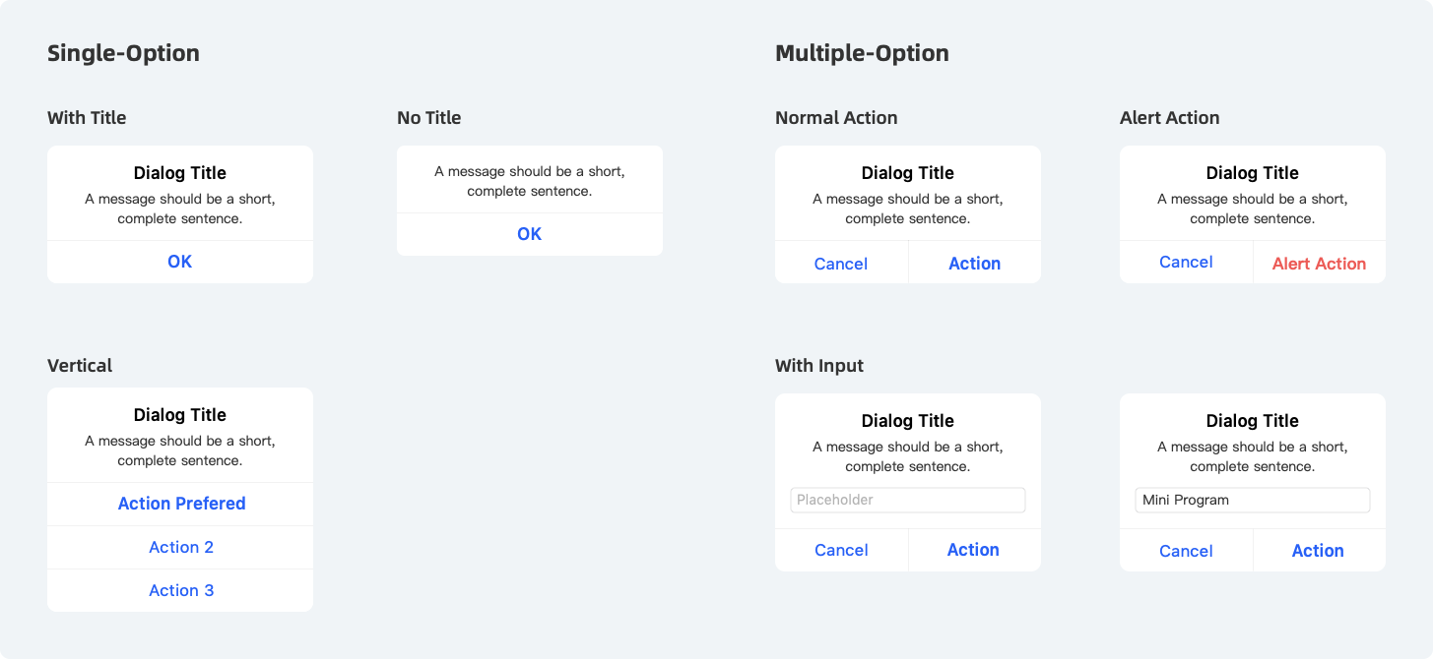The height and width of the screenshot is (659, 1433).
Task: Click the Placeholder input field
Action: [907, 500]
